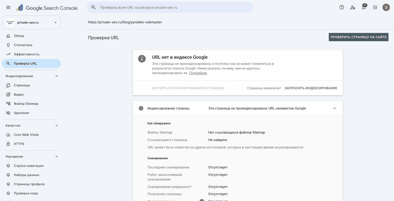The height and width of the screenshot is (201, 394).
Task: Click the pages icon beside Страницы
Action: click(8, 85)
